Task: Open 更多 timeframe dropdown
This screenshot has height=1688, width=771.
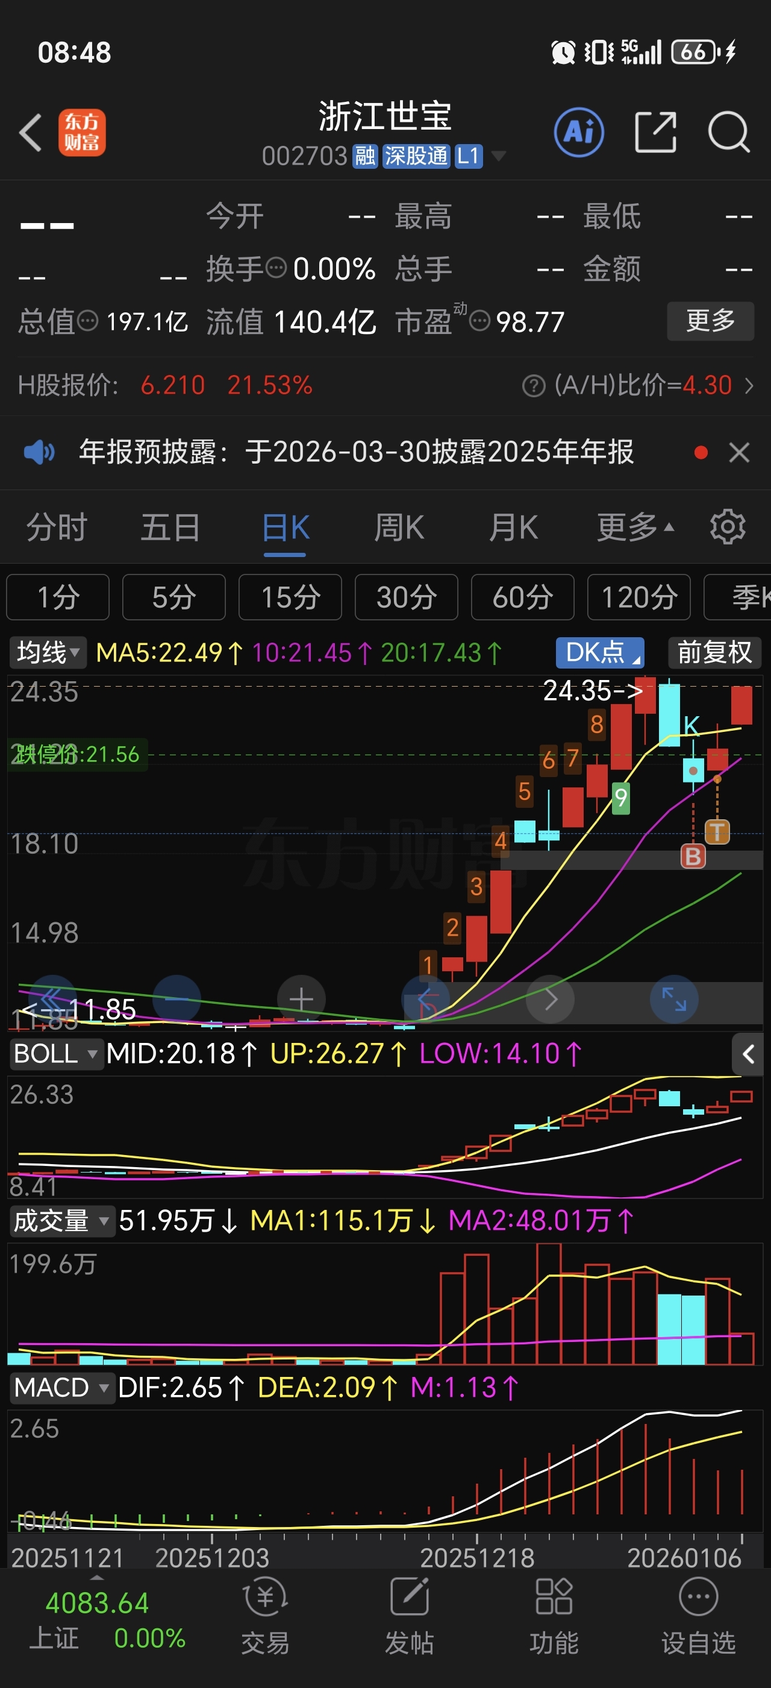Action: (x=635, y=527)
